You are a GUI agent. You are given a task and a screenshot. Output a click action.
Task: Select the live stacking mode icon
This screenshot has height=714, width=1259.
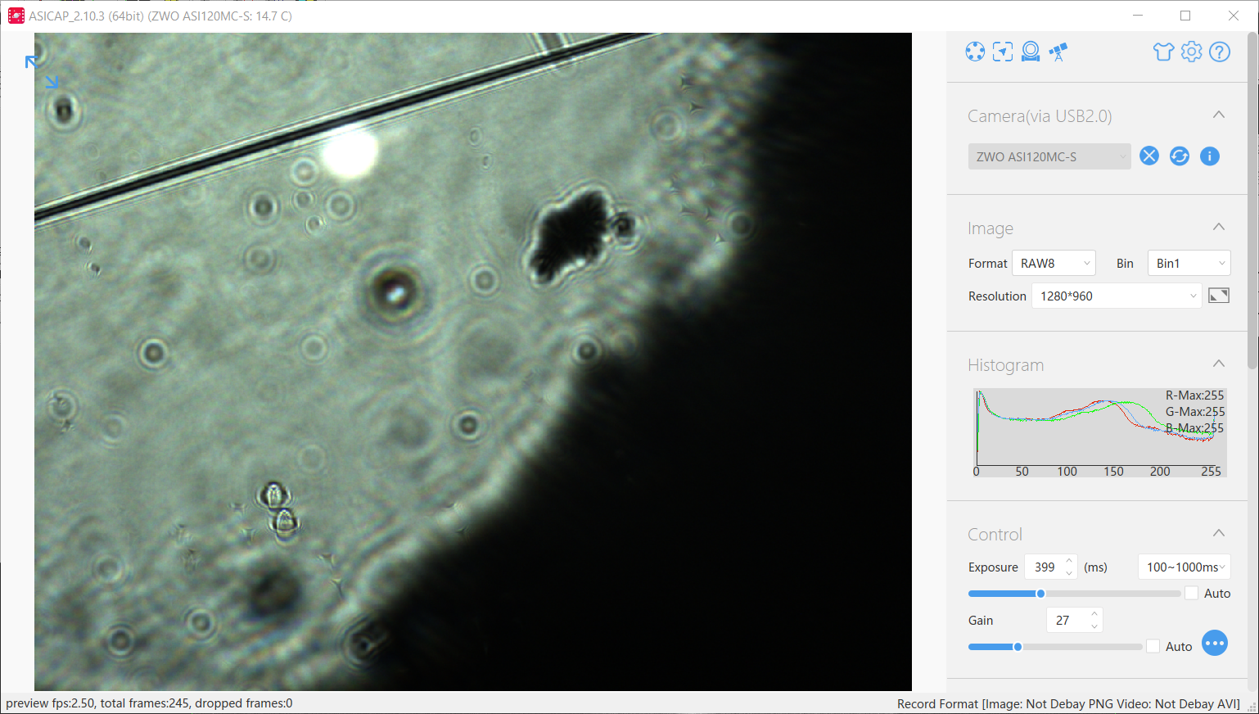1031,52
